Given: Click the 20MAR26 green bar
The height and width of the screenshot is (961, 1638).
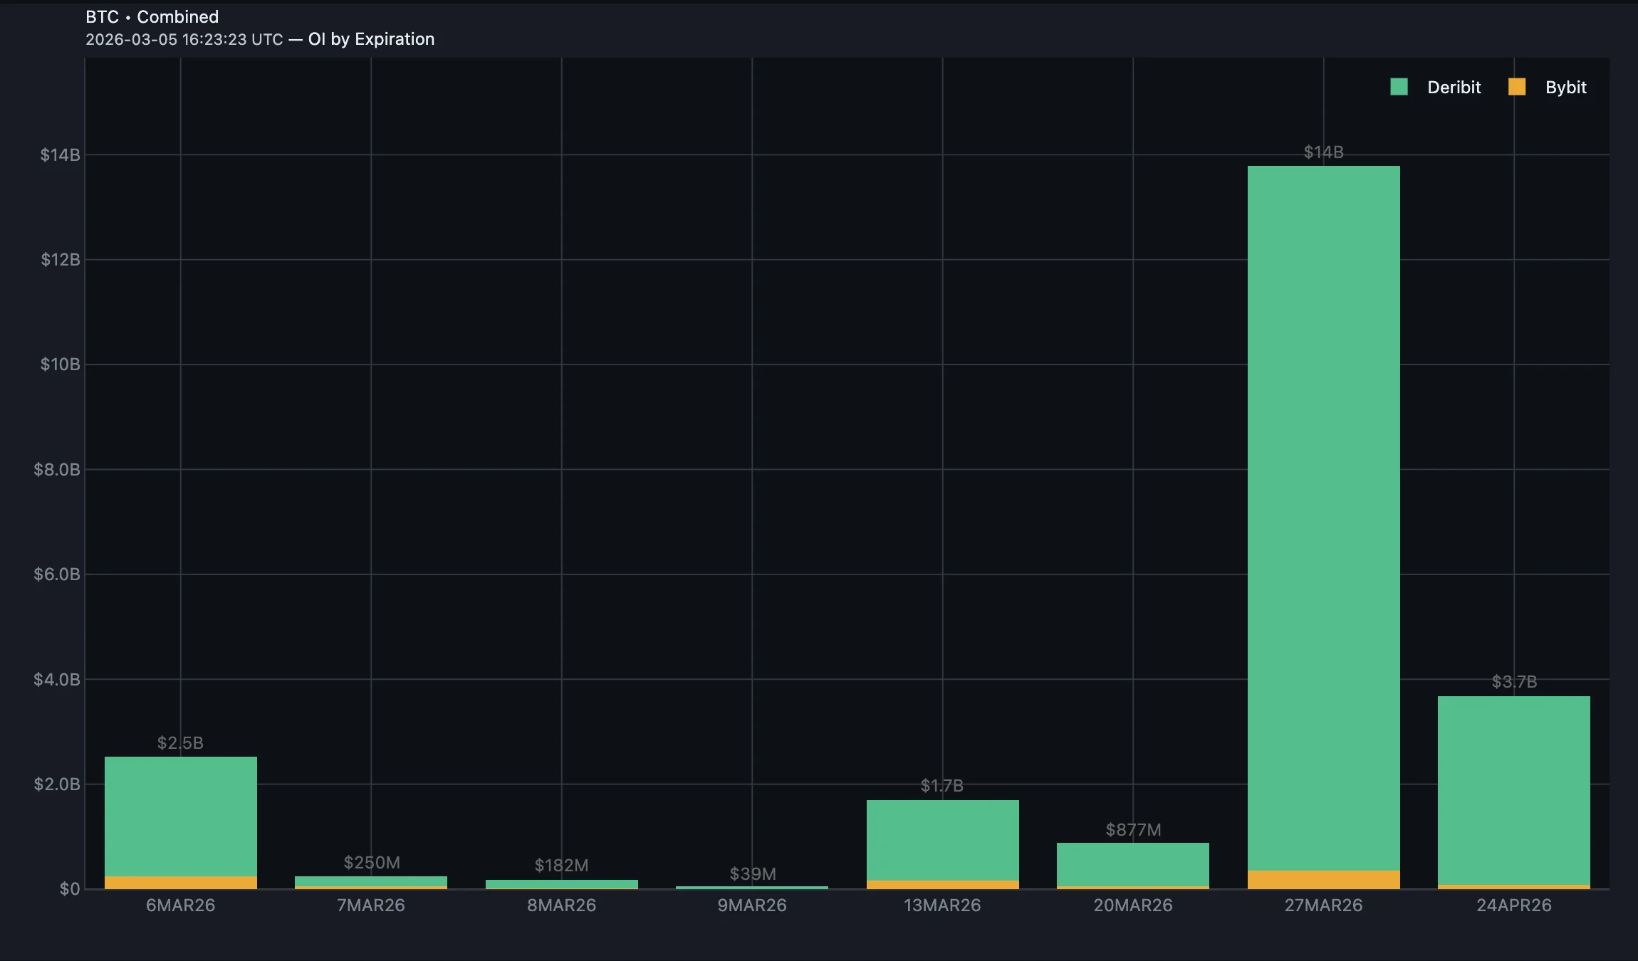Looking at the screenshot, I should coord(1132,864).
